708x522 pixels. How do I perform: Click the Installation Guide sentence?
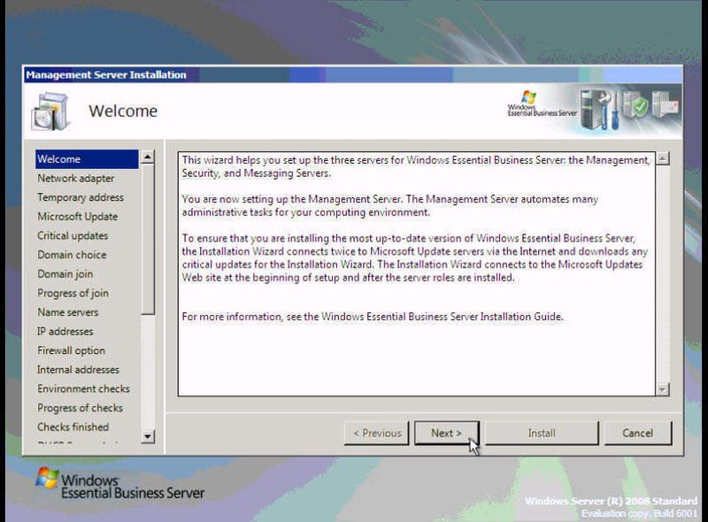(373, 317)
